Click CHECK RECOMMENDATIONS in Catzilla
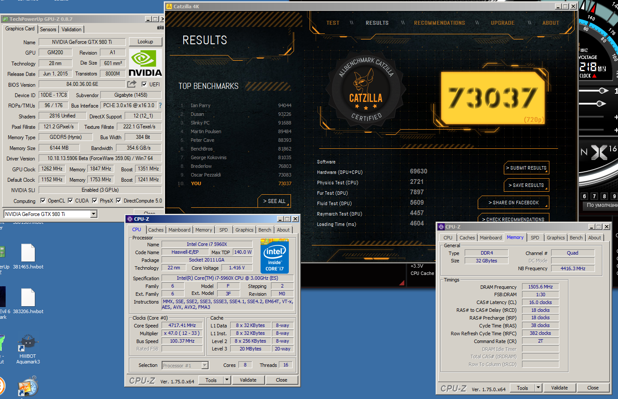The width and height of the screenshot is (618, 399). 513,219
